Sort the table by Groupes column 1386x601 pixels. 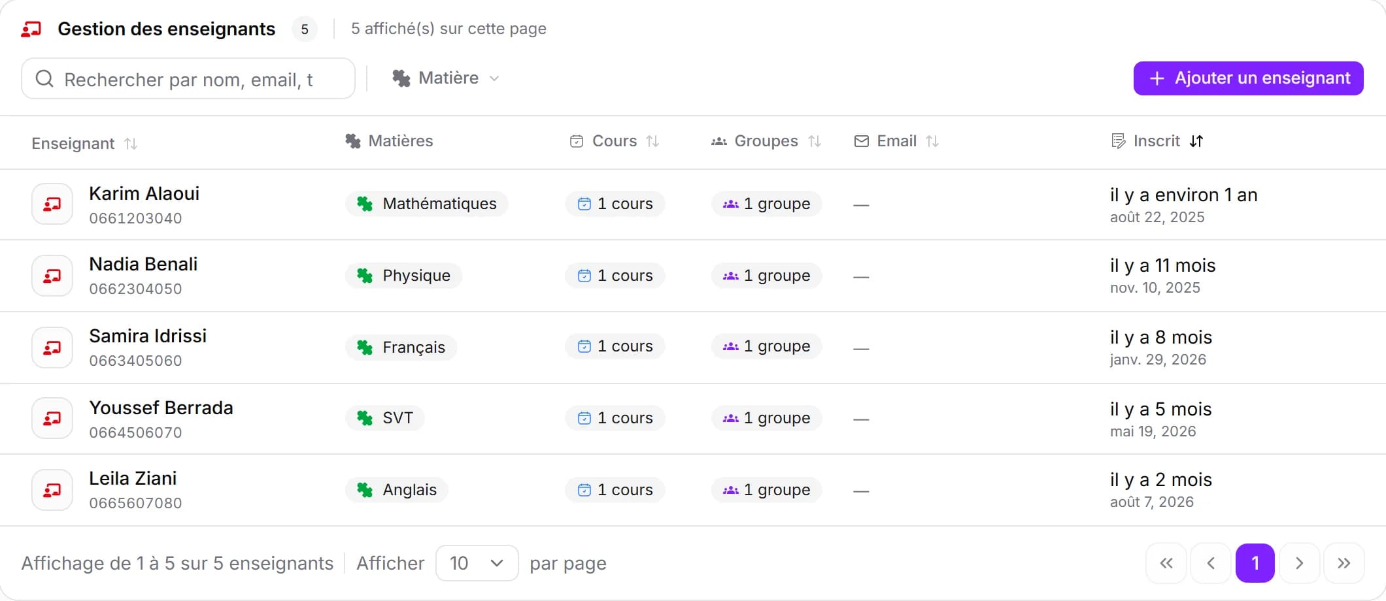[x=766, y=141]
